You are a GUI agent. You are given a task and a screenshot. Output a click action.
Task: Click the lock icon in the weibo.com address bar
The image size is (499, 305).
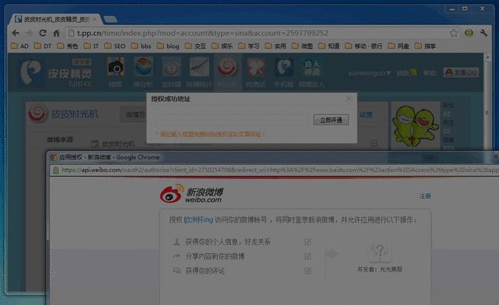[56, 170]
